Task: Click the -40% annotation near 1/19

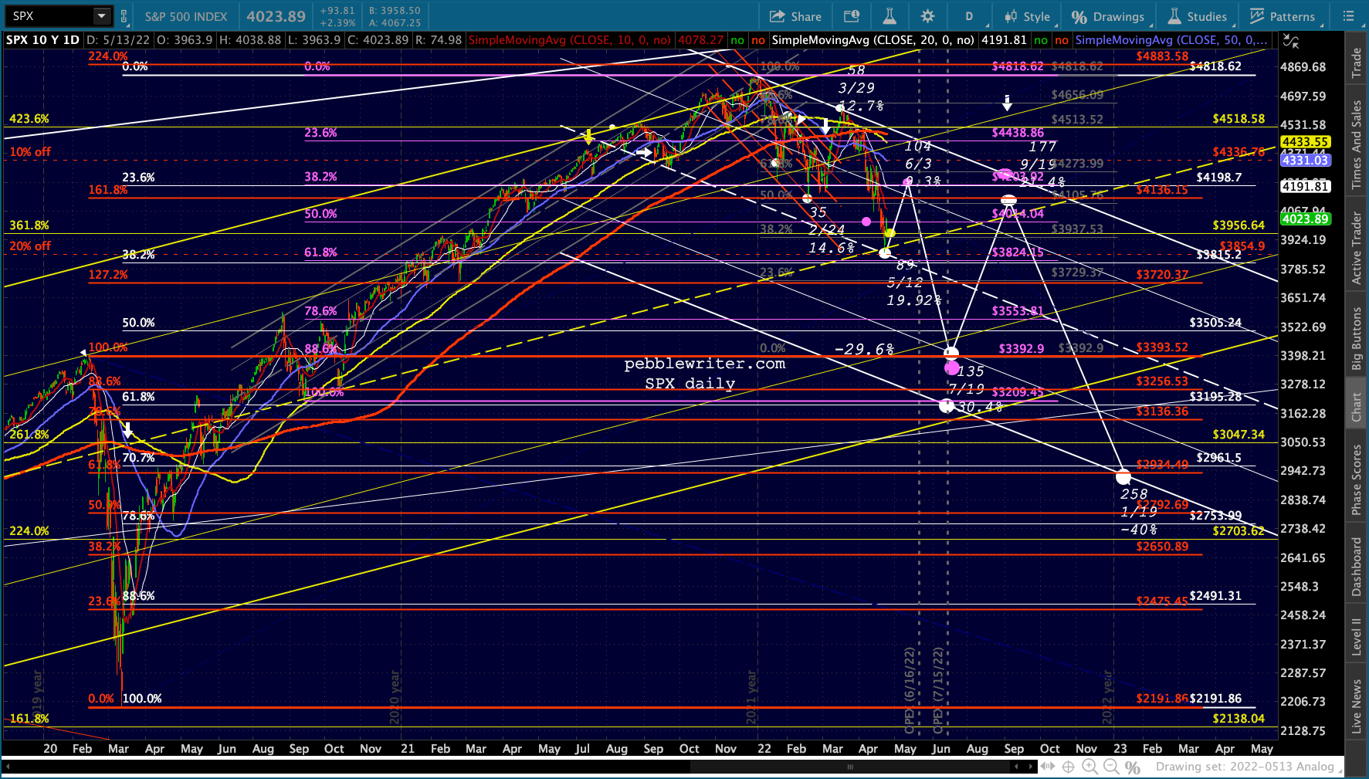Action: pos(1139,530)
